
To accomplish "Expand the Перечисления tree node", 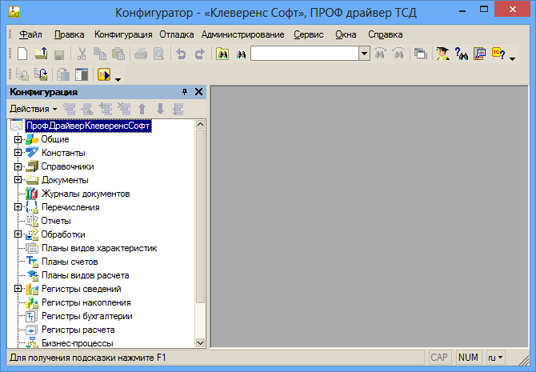I will point(18,207).
